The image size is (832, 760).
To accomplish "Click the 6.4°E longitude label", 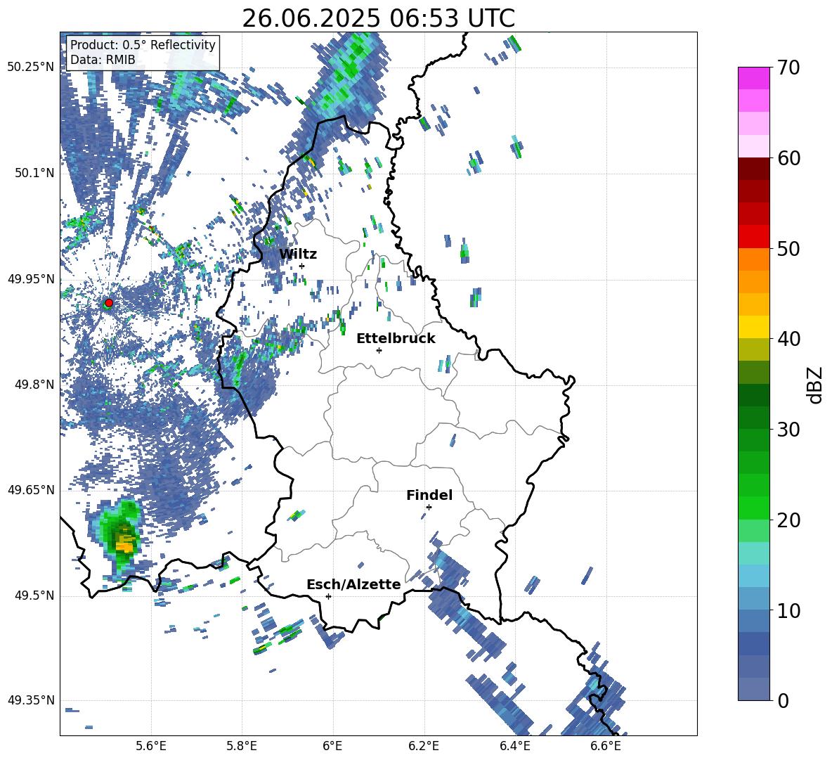I will (x=514, y=746).
